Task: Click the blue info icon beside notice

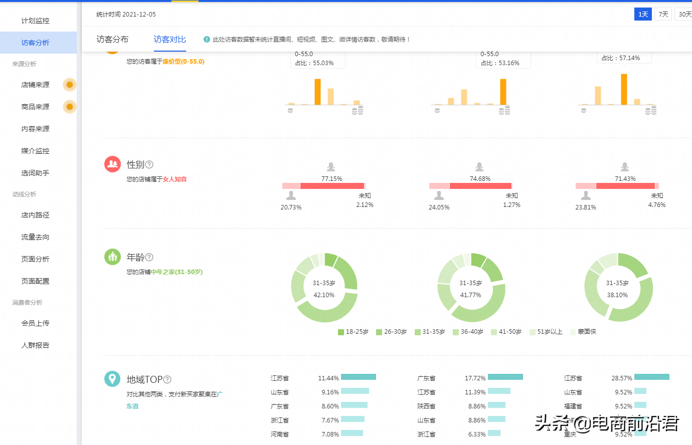Action: (x=207, y=40)
